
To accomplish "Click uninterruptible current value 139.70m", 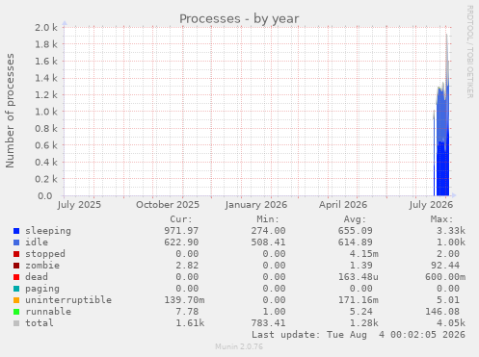I will click(184, 300).
